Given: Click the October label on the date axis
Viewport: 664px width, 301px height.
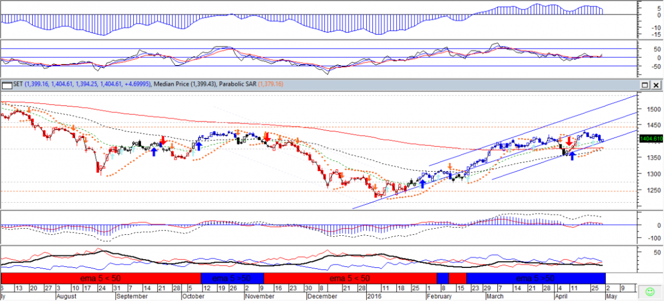Looking at the screenshot, I should pos(194,297).
